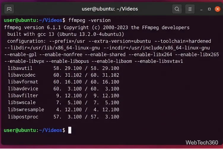This screenshot has height=150, width=223.
Task: Click the line built with gcc 13
Action: coord(66,34)
